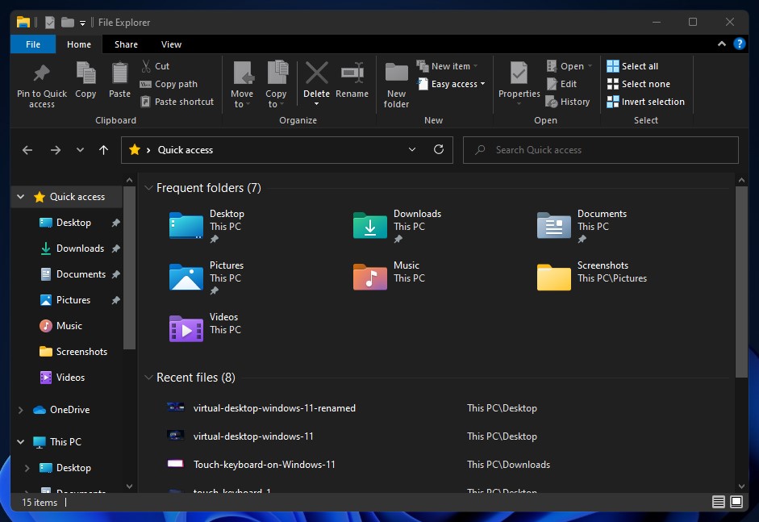Click Copy path in the ribbon
Image resolution: width=759 pixels, height=522 pixels.
(x=169, y=84)
